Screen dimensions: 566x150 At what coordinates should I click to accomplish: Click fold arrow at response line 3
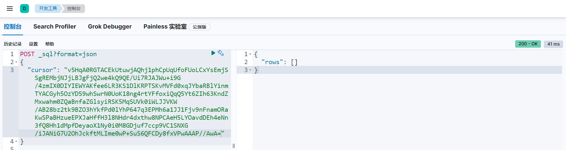click(x=250, y=70)
